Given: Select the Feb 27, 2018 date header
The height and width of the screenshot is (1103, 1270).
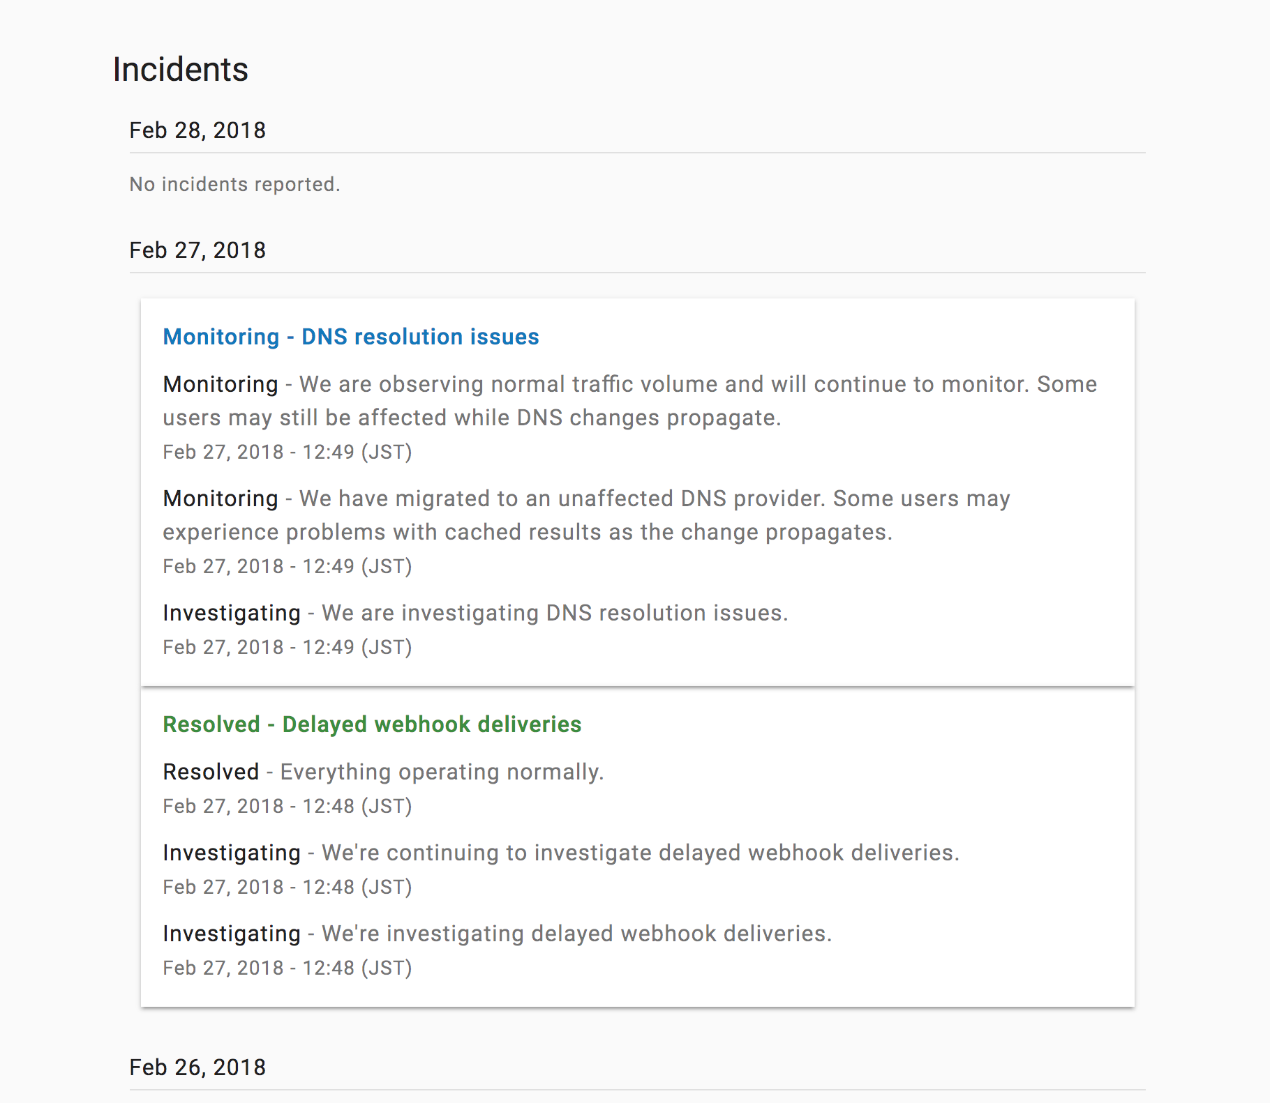Looking at the screenshot, I should [x=197, y=250].
